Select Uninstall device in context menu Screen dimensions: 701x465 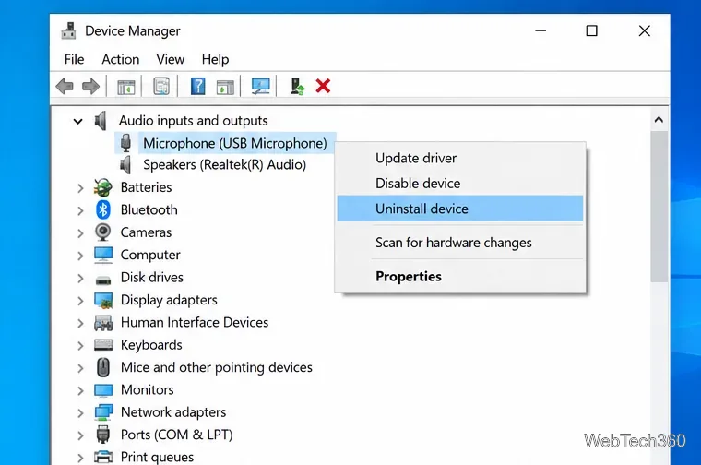coord(460,209)
